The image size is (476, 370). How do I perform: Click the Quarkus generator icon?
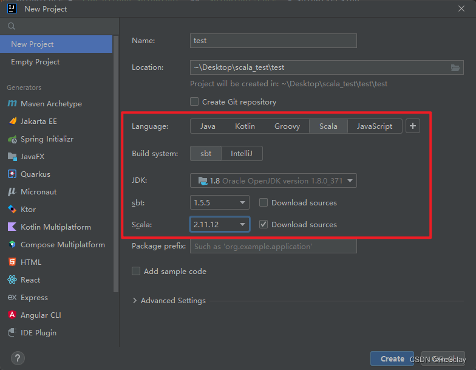click(12, 174)
